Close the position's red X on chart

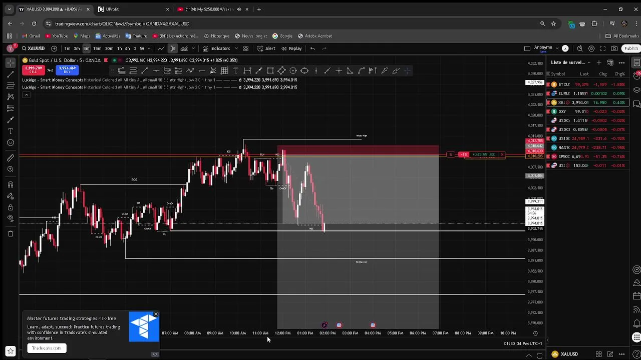click(502, 154)
